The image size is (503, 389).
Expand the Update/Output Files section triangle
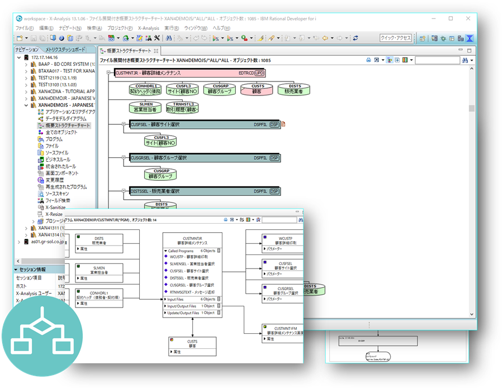(165, 313)
